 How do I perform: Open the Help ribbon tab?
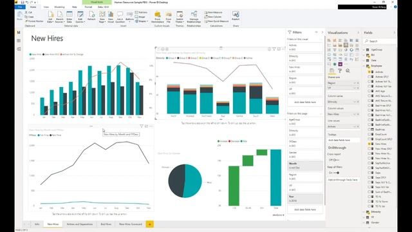point(75,7)
